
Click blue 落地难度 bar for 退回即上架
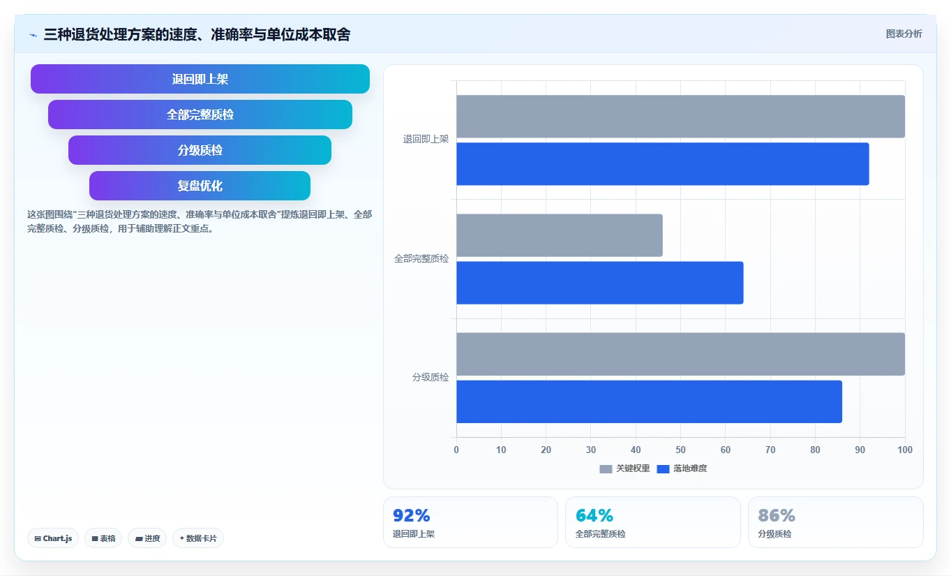pyautogui.click(x=663, y=164)
